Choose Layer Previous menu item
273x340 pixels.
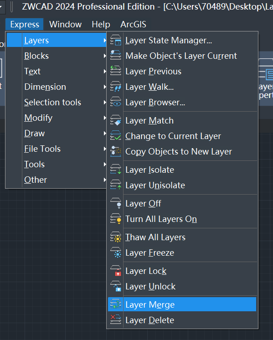pos(182,72)
